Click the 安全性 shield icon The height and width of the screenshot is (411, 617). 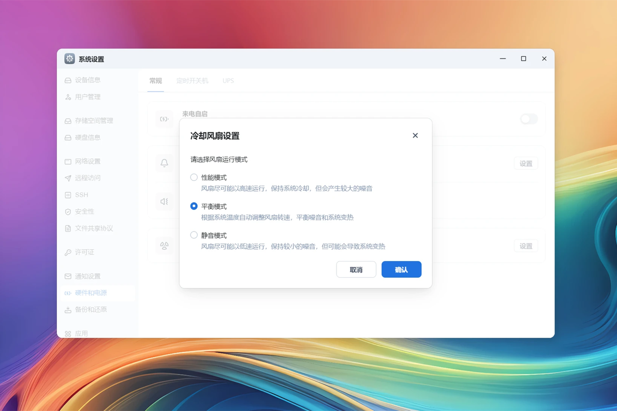click(x=68, y=212)
